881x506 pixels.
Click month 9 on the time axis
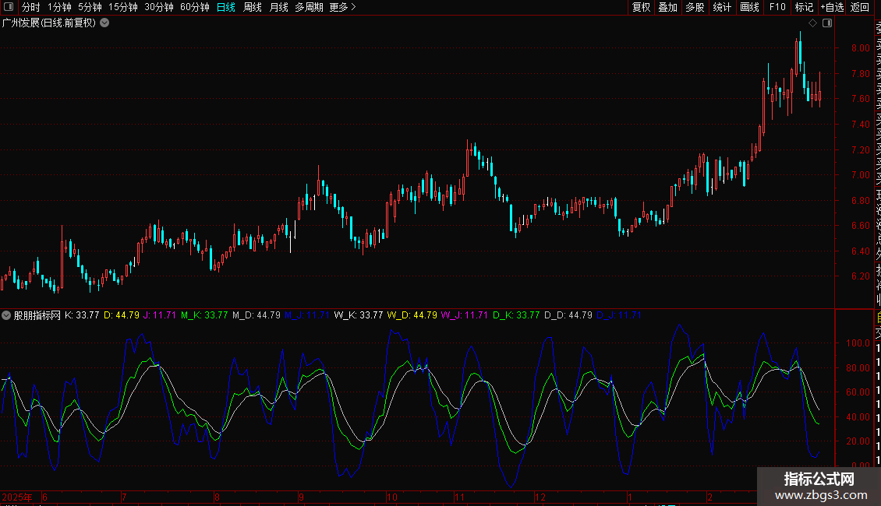click(301, 497)
